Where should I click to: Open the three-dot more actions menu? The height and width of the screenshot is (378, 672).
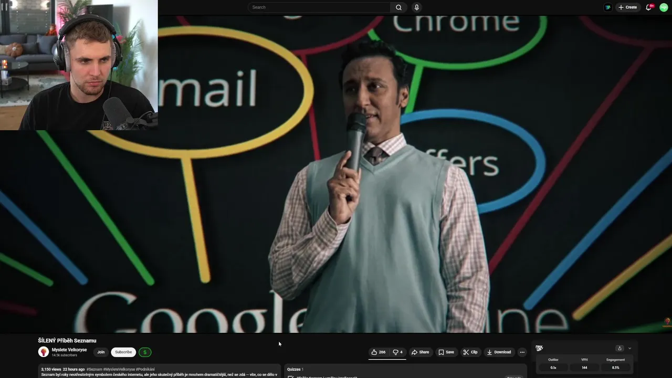tap(522, 352)
